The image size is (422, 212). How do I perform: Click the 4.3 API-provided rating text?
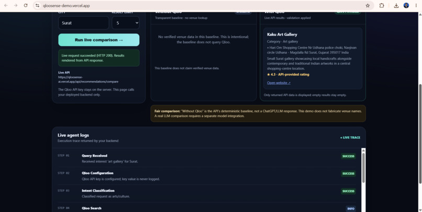click(x=288, y=74)
